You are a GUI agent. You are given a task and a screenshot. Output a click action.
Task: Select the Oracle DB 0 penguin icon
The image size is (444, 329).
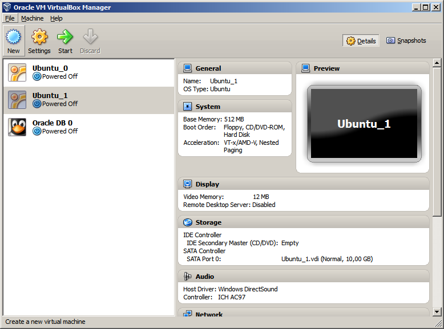(17, 127)
